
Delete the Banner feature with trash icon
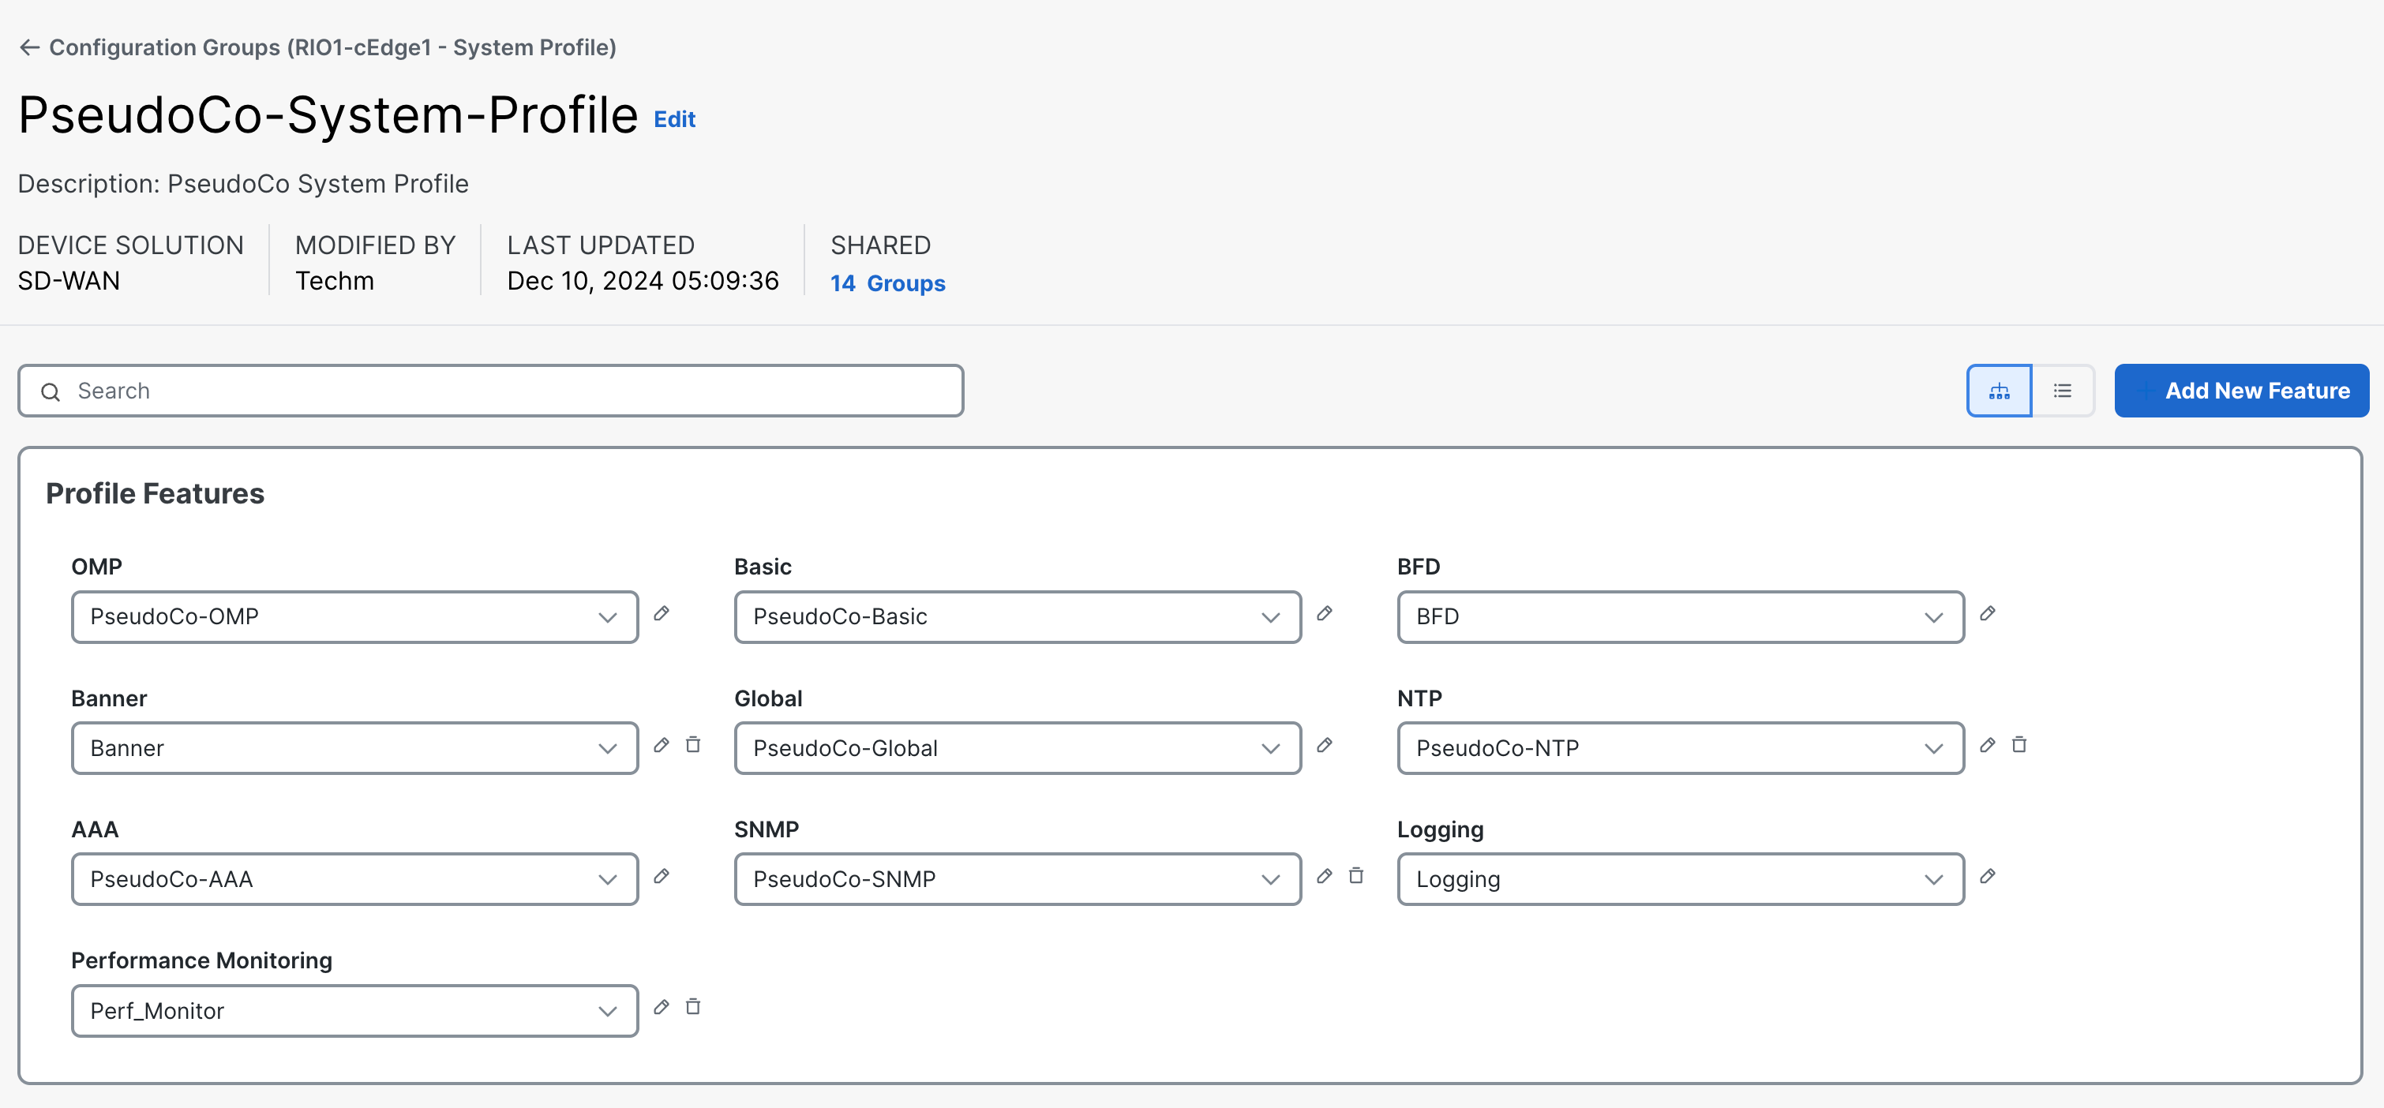click(693, 744)
